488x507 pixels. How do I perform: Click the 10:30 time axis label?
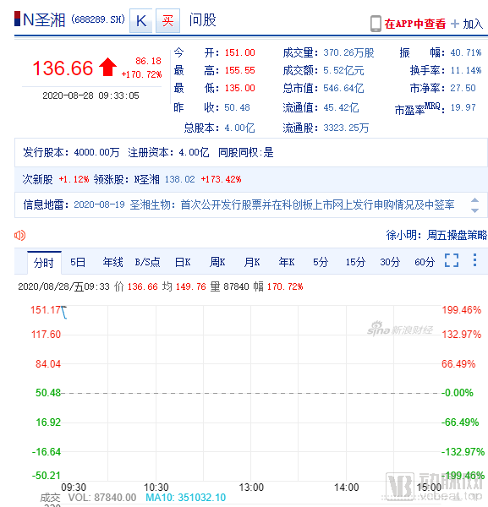point(156,488)
